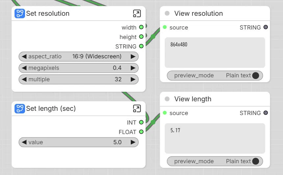
Task: Decrease multiple value with left arrow
Action: [24, 79]
